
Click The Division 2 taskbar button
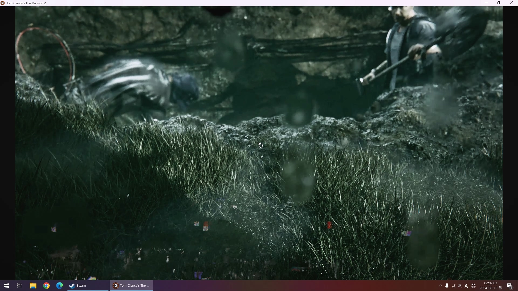[131, 286]
